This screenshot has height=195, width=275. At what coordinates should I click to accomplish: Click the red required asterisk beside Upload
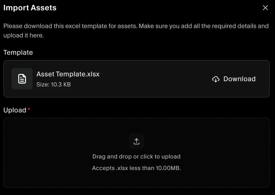28,109
